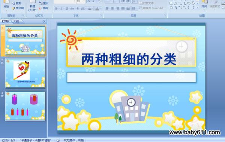Click the Paste (粘贴) button
The height and width of the screenshot is (142, 225).
point(6,6)
